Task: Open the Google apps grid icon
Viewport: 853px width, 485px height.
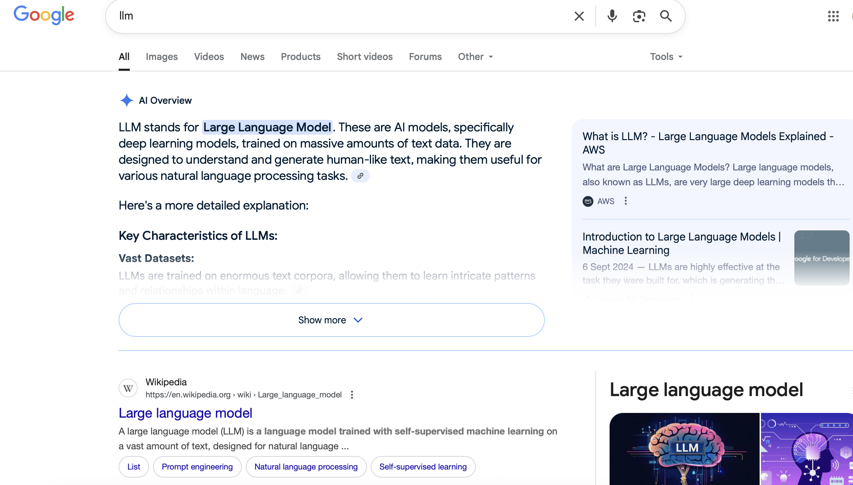Action: pos(833,16)
